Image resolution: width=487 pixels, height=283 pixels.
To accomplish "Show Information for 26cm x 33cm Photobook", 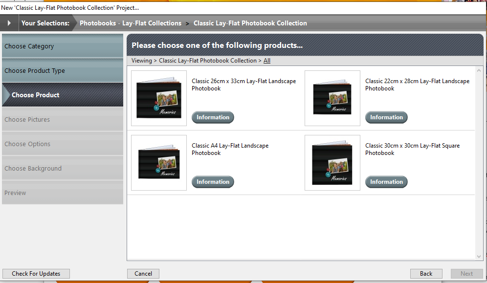I will [x=213, y=117].
